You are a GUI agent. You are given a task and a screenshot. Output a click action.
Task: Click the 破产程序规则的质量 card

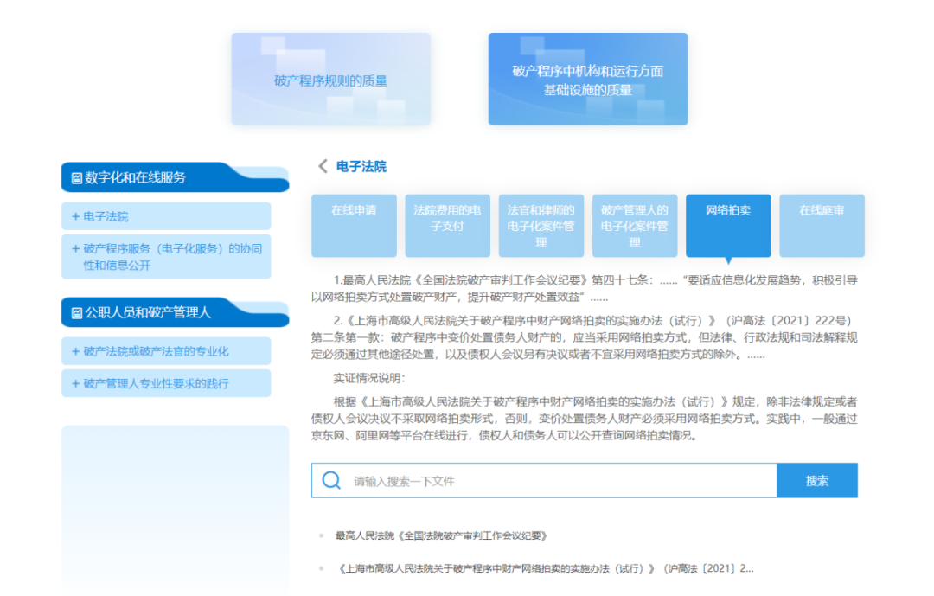tap(330, 80)
